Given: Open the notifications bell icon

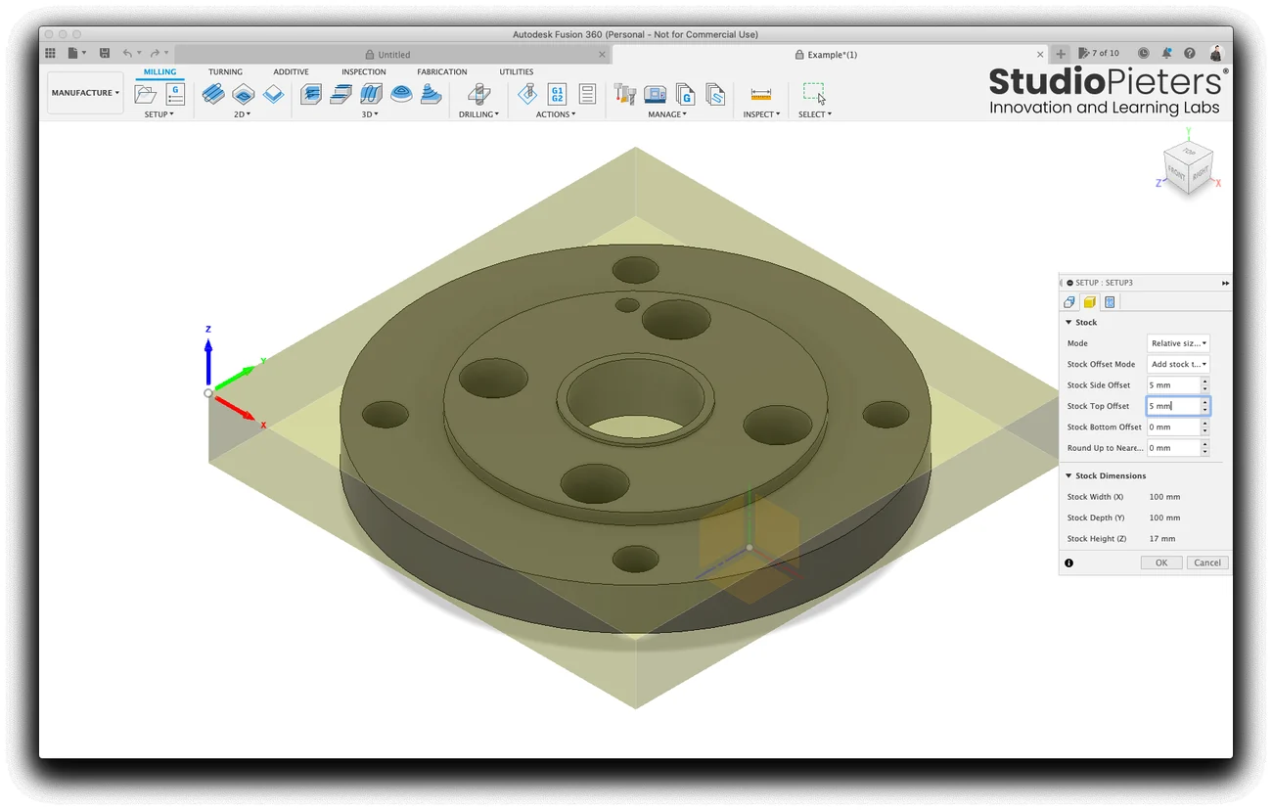Looking at the screenshot, I should [x=1166, y=53].
